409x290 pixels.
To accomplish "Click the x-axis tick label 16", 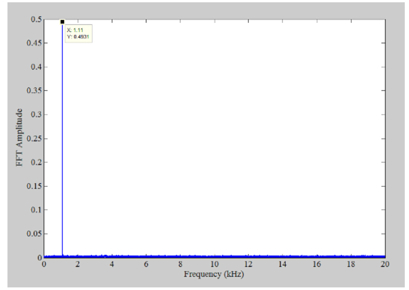I will pos(317,265).
